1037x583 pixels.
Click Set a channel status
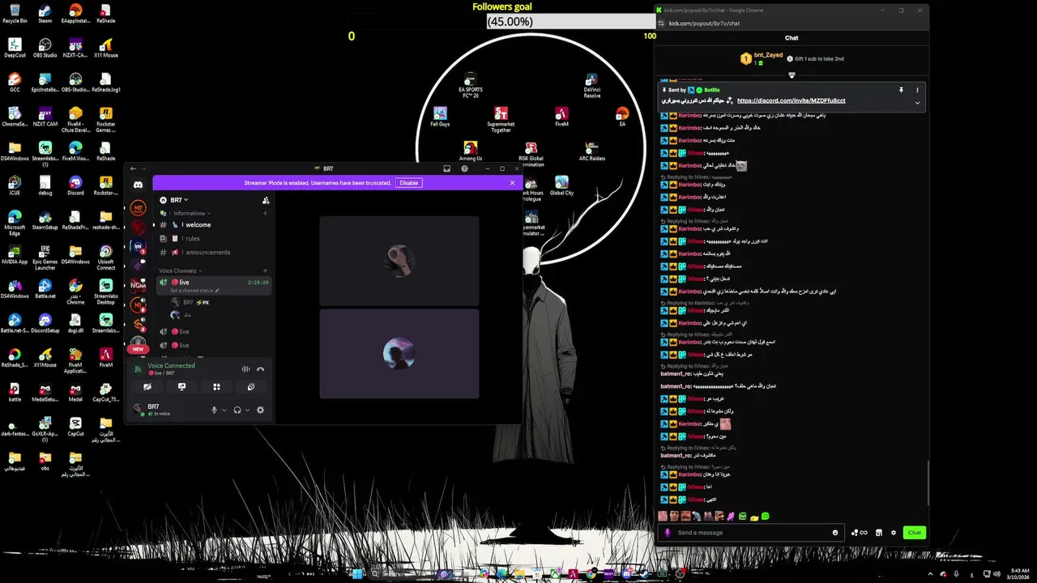(194, 290)
